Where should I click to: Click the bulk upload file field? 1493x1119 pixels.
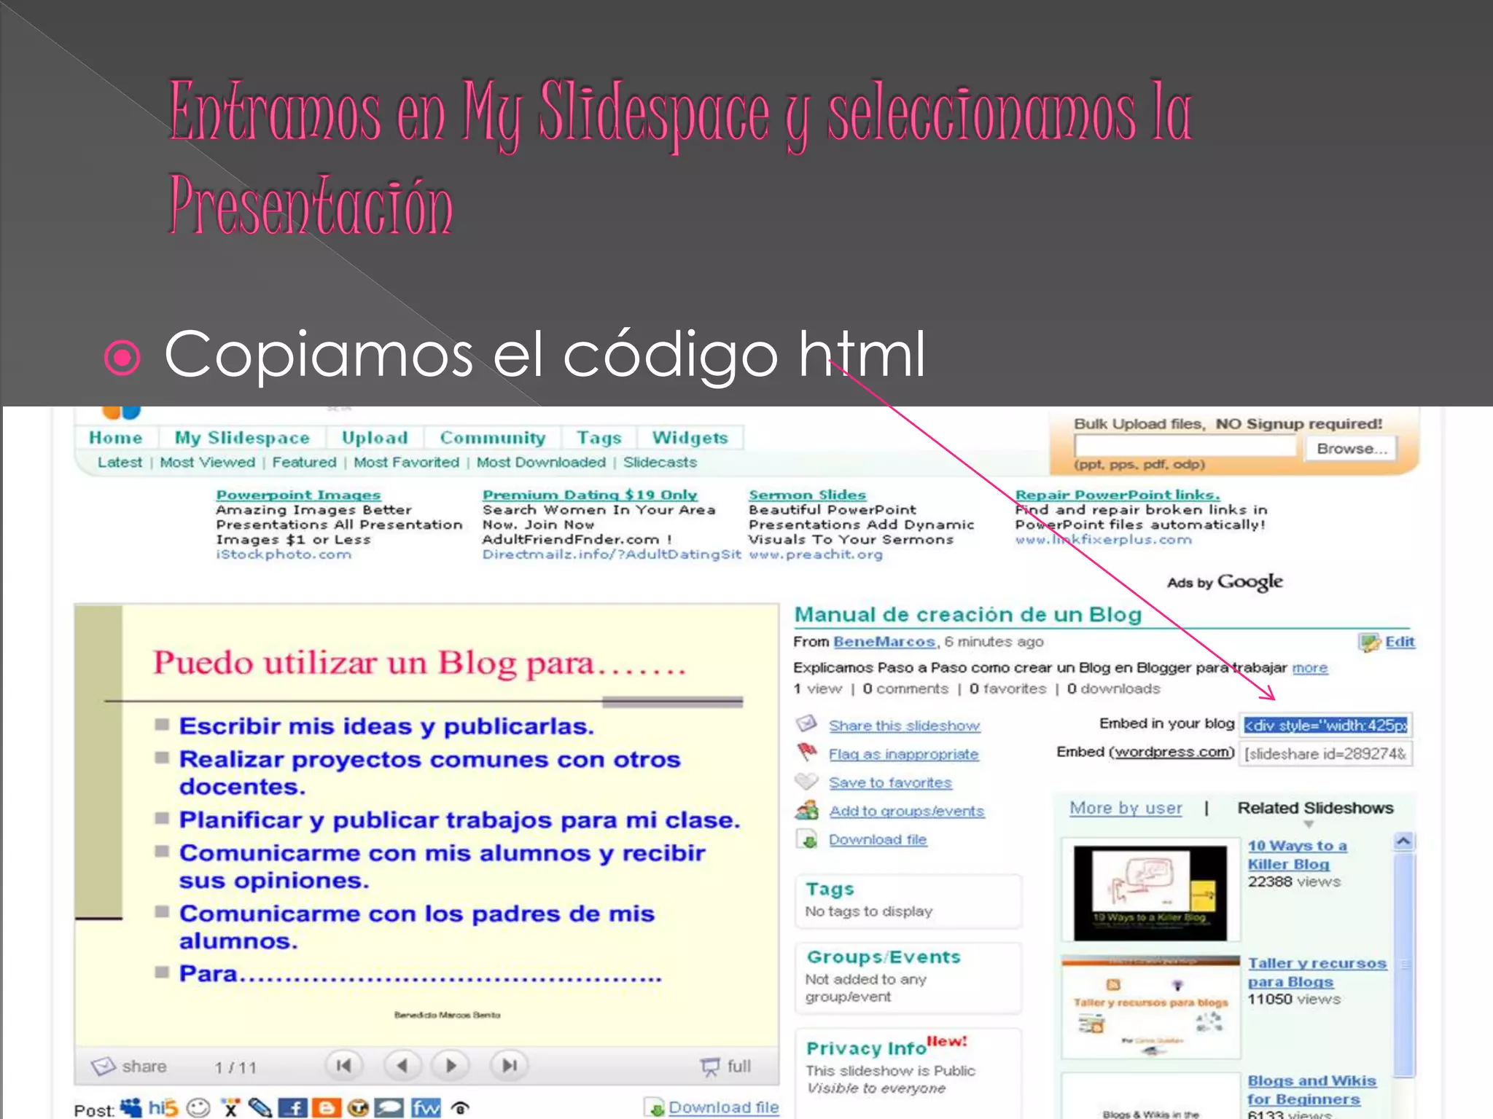1185,447
